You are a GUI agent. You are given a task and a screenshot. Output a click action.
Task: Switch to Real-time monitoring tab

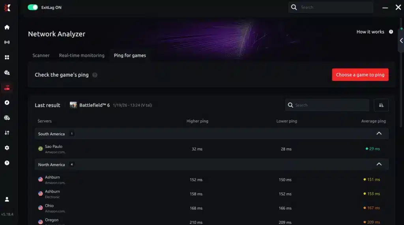(x=82, y=55)
